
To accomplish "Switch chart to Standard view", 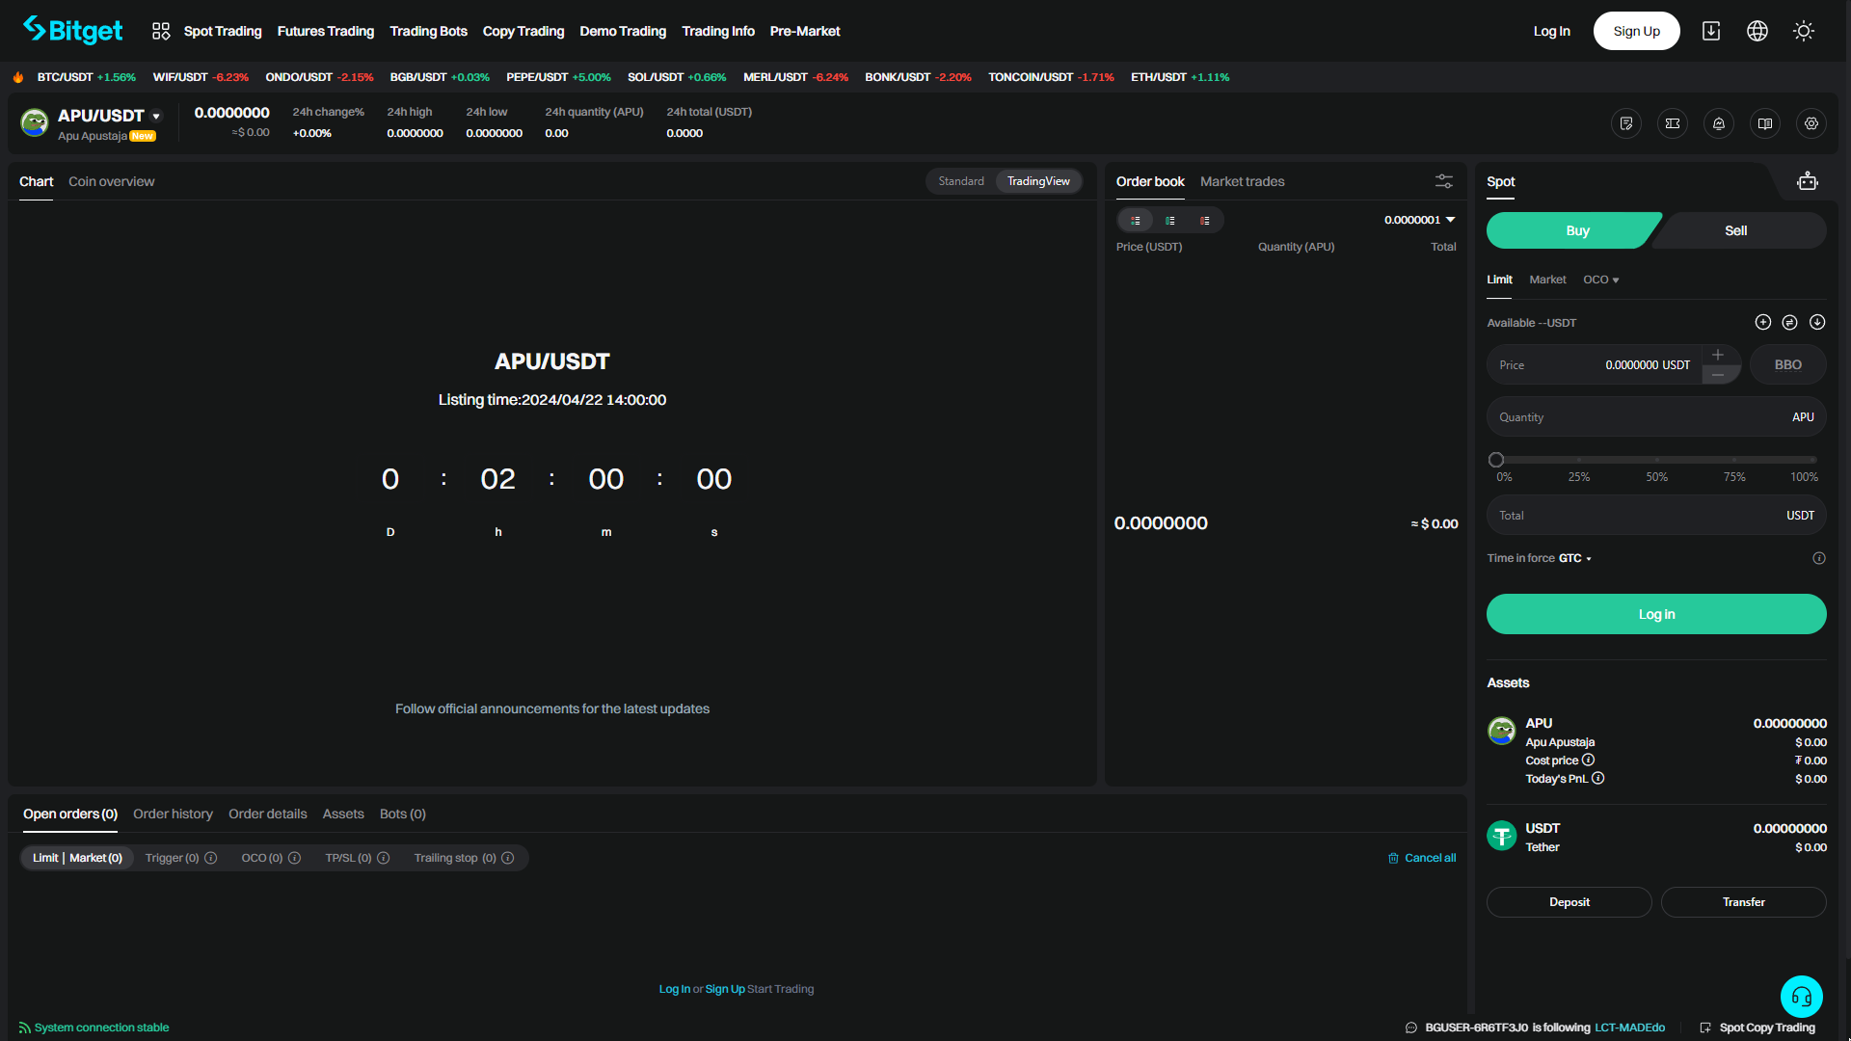I will coord(960,181).
